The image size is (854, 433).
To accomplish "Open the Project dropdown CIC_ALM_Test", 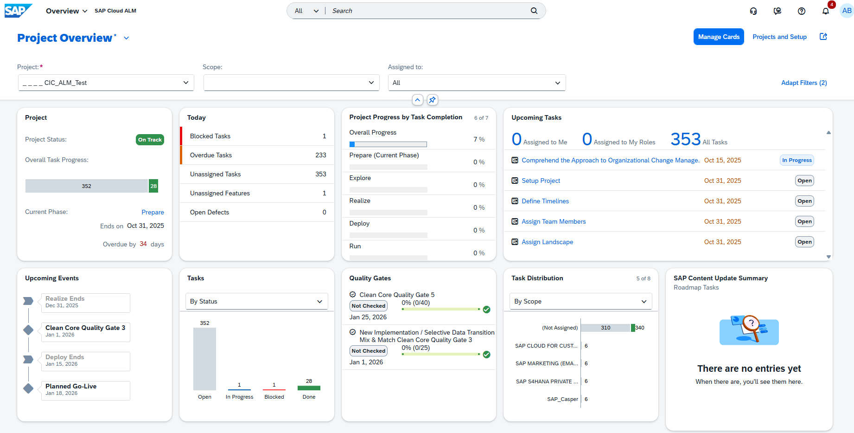I will [x=106, y=83].
